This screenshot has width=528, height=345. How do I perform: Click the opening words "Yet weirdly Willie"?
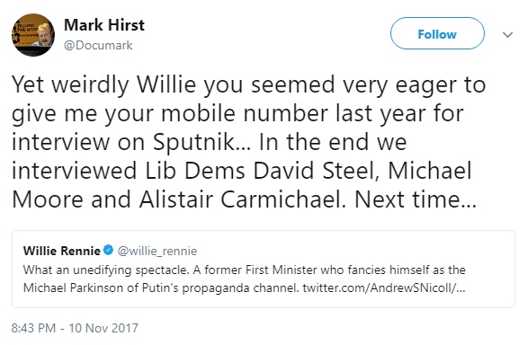pos(104,84)
